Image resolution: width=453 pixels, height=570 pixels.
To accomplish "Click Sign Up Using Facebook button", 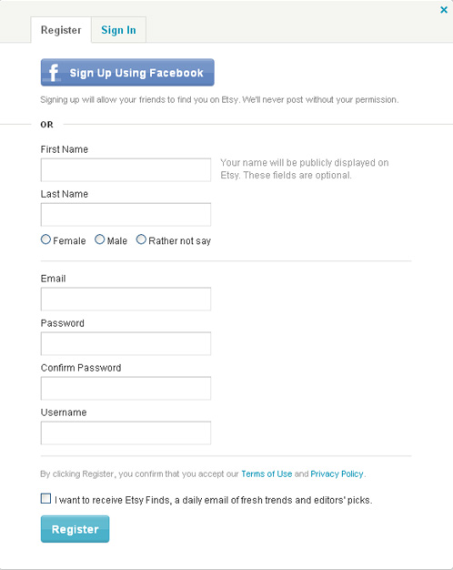I will [x=127, y=72].
